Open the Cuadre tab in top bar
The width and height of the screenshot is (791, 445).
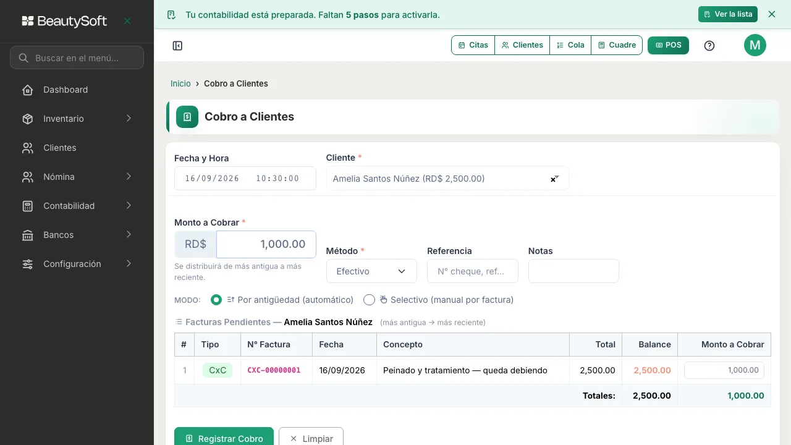point(617,45)
